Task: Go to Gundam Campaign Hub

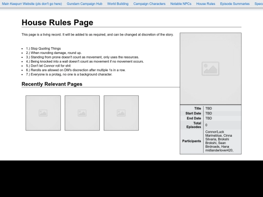Action: (85, 4)
